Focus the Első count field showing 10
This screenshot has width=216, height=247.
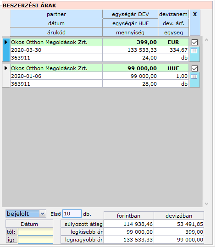tap(72, 214)
